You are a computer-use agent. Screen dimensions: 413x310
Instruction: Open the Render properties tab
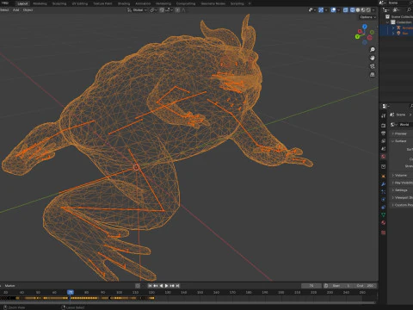[384, 126]
